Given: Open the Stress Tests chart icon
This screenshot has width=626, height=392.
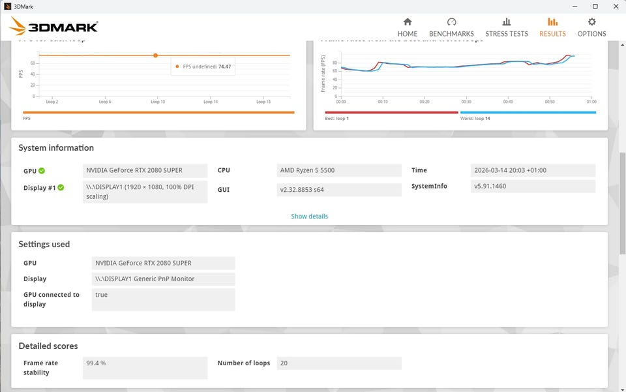Looking at the screenshot, I should click(507, 22).
